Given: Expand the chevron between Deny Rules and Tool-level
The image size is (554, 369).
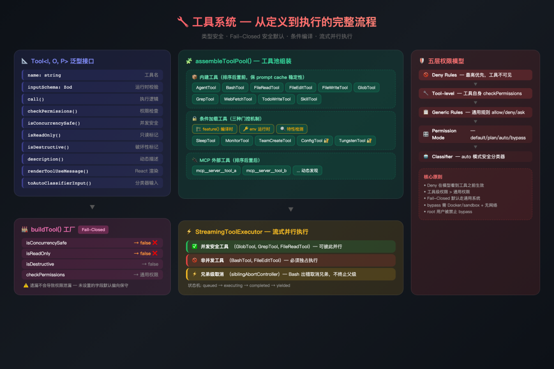Looking at the screenshot, I should (476, 84).
